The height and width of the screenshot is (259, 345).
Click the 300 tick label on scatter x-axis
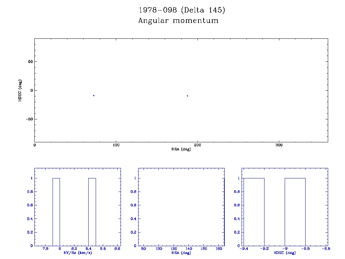279,145
